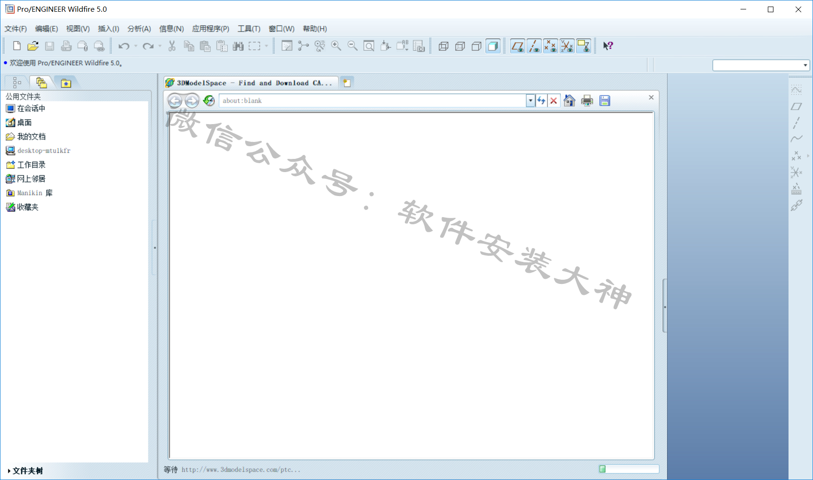Select the Wireframe display style icon

443,46
